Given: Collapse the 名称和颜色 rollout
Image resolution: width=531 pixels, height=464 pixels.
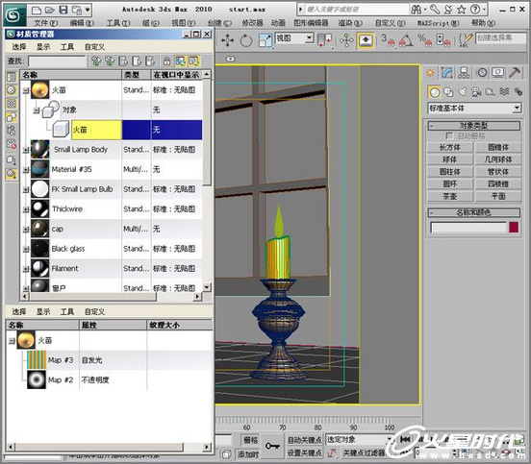Looking at the screenshot, I should 474,212.
